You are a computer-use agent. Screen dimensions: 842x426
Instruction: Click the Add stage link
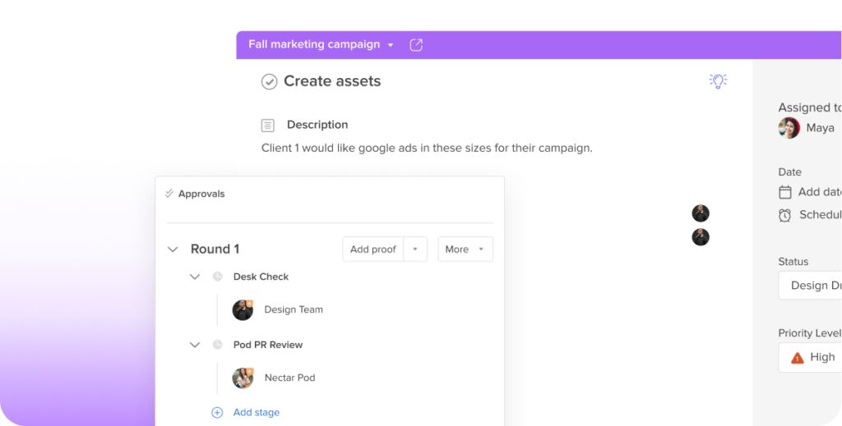point(257,413)
